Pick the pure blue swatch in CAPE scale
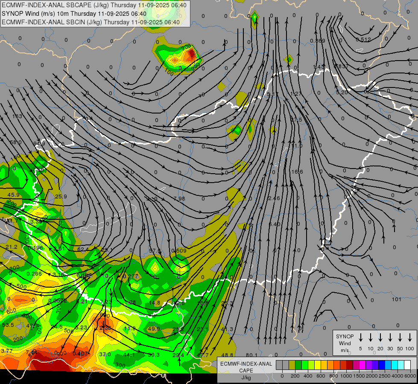418x384 pixels. tap(381, 365)
